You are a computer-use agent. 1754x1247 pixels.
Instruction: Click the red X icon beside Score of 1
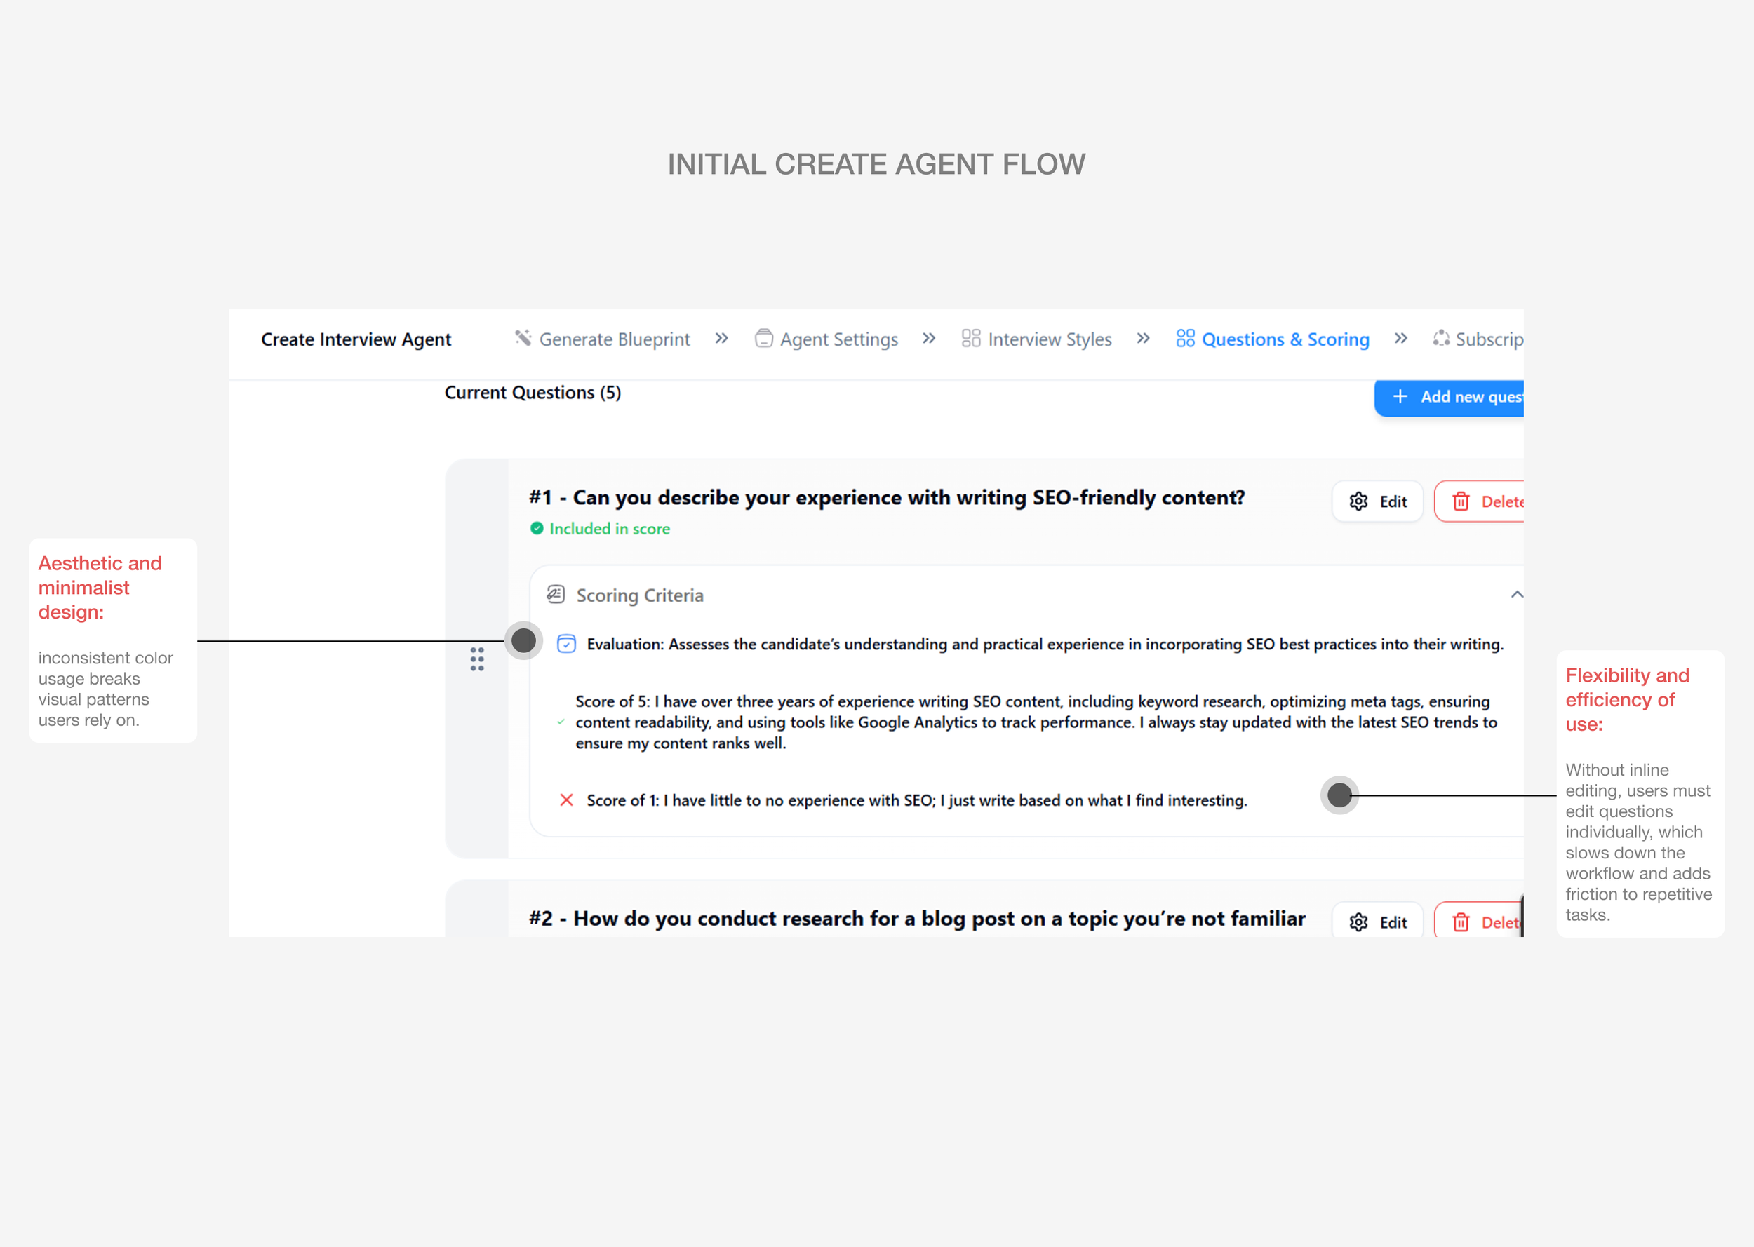(x=566, y=800)
